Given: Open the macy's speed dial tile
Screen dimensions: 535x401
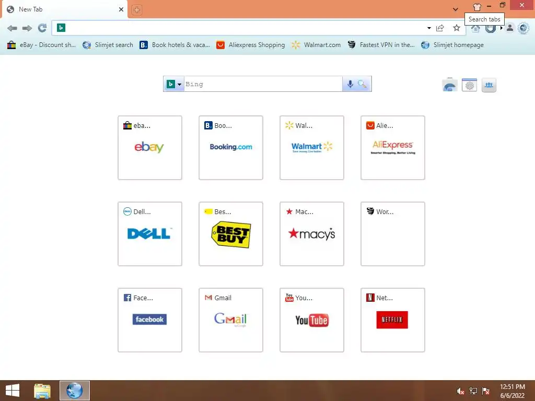Looking at the screenshot, I should coord(312,234).
